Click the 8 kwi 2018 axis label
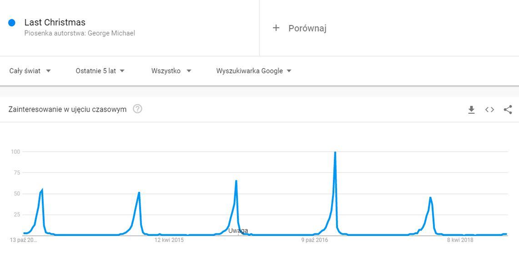This screenshot has width=519, height=271. [x=460, y=240]
